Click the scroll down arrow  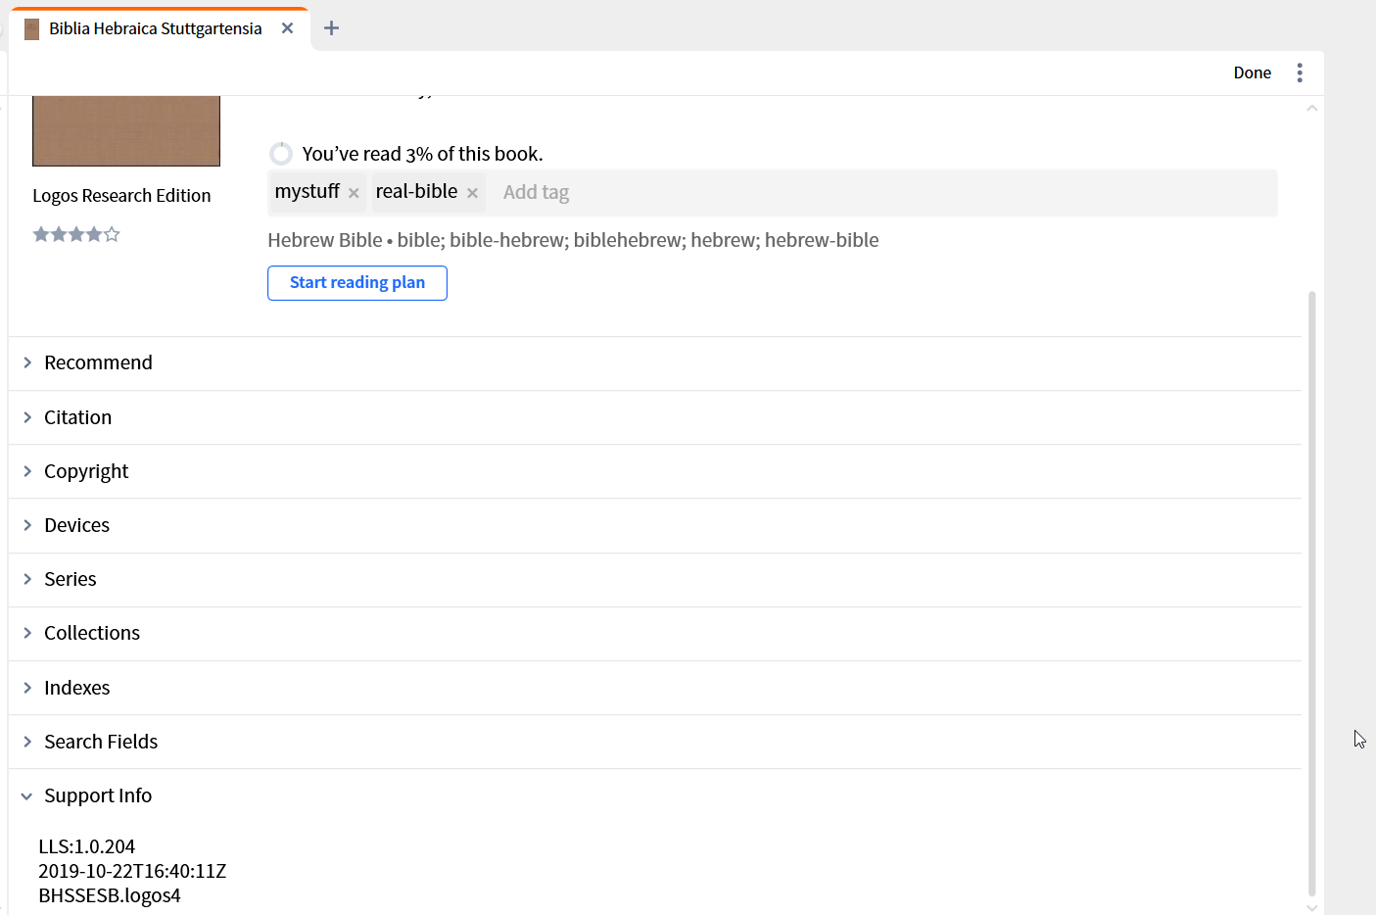pyautogui.click(x=1311, y=907)
